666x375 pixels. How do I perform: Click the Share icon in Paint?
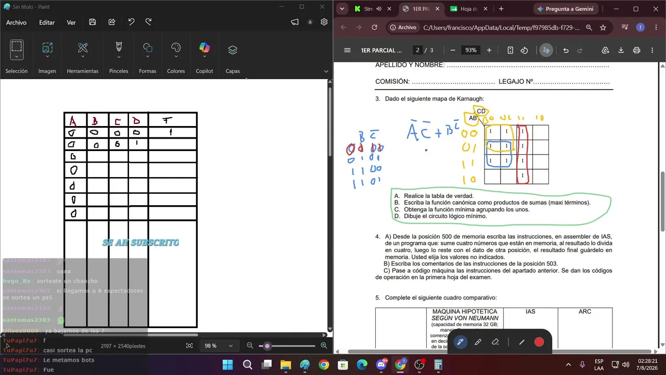click(x=112, y=22)
